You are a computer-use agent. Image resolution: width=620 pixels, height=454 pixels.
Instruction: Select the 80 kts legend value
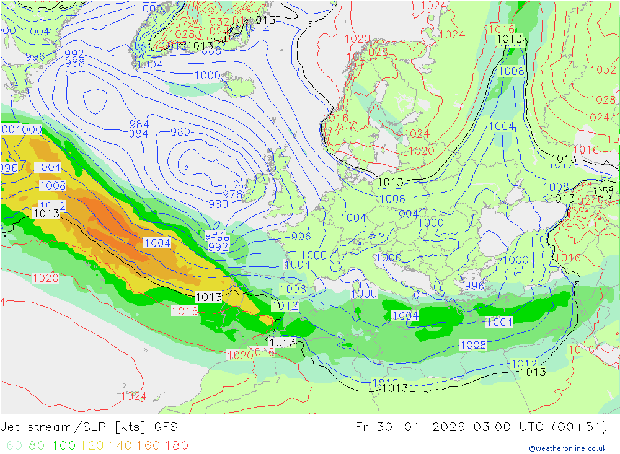37,446
